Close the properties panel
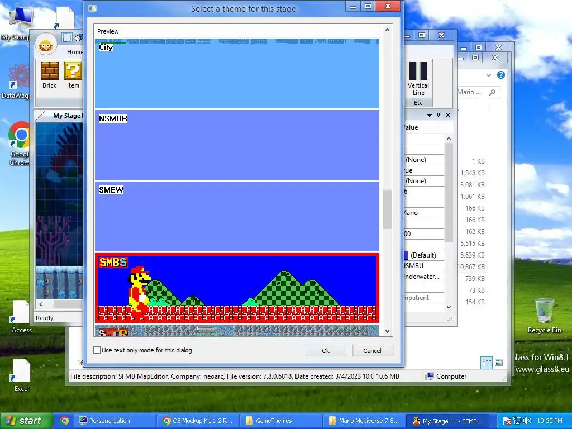 pyautogui.click(x=448, y=115)
